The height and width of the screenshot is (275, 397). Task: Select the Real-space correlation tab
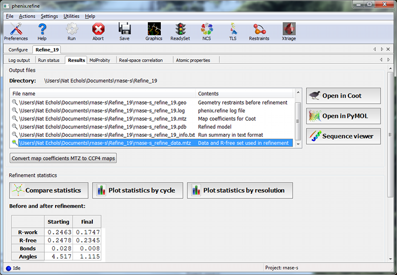click(x=140, y=60)
